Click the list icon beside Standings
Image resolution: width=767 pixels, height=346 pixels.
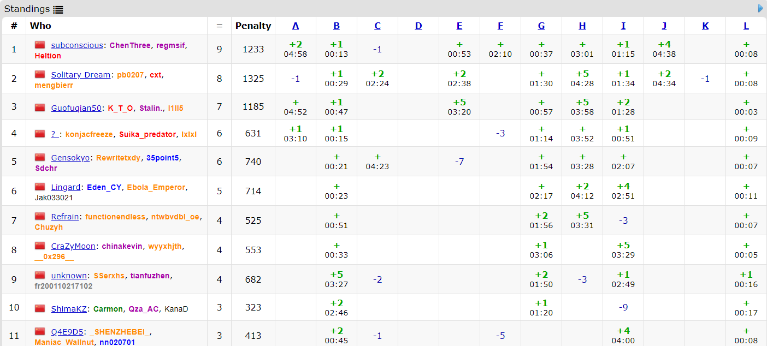[x=58, y=9]
